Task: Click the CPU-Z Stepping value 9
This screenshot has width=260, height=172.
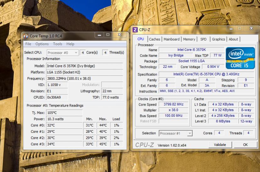Action: click(x=246, y=80)
